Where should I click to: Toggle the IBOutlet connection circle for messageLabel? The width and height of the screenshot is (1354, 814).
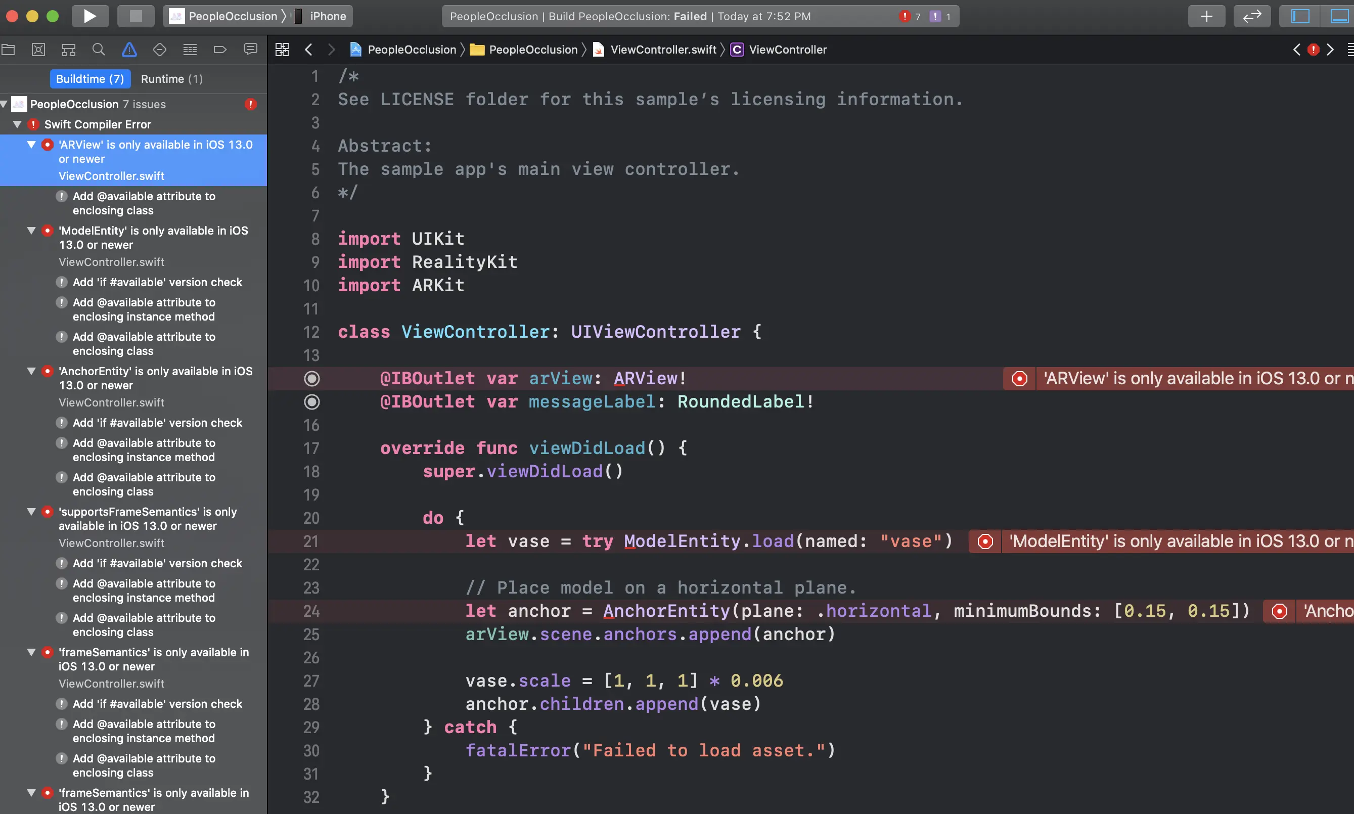point(311,402)
